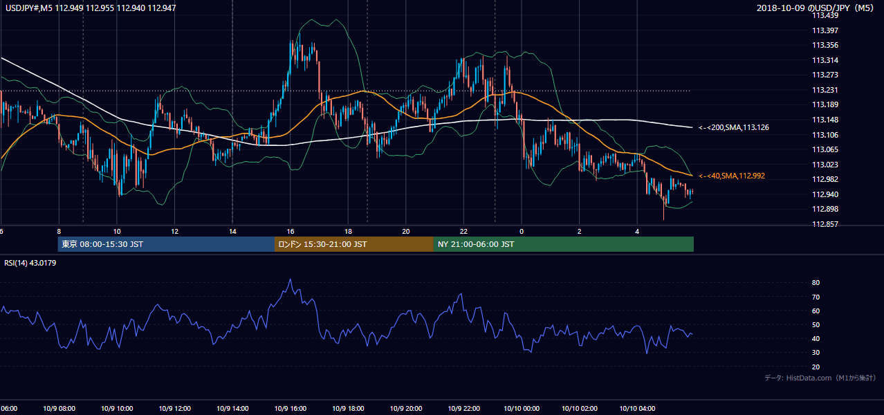This screenshot has width=884, height=415.
Task: Click price axis value 112.940
Action: 826,194
